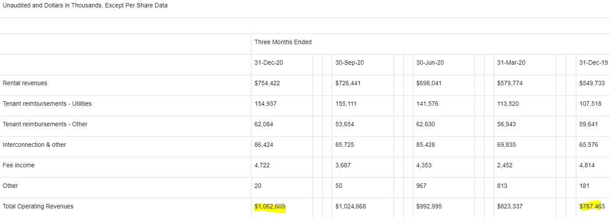Click the Other row value 813

click(x=502, y=186)
